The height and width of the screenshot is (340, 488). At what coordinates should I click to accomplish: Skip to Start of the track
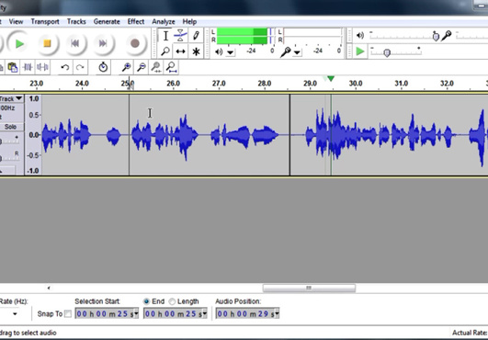[74, 43]
